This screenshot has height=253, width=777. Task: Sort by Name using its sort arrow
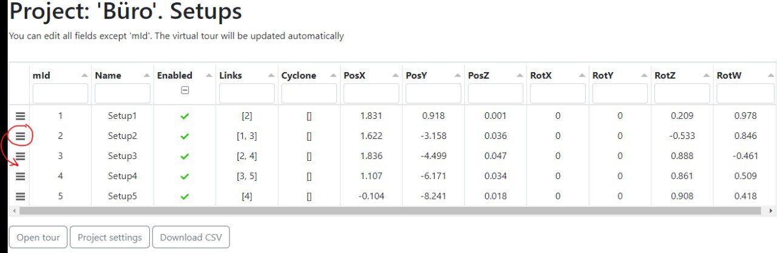(146, 75)
